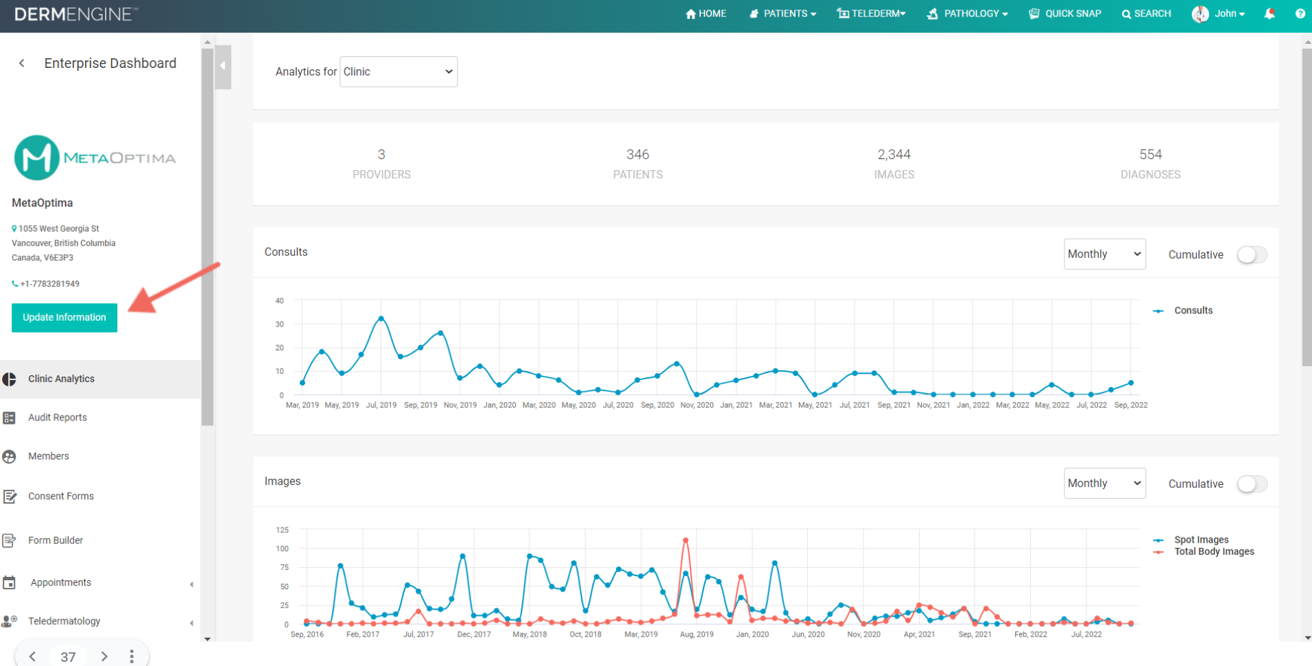Screen dimensions: 1312x666
Task: Click the Teledermatology icon
Action: 10,621
